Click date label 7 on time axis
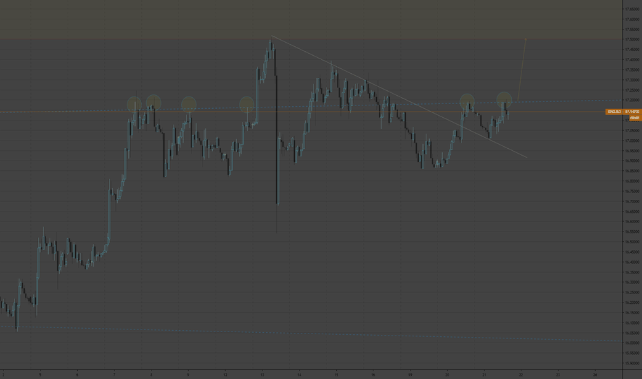 [114, 374]
